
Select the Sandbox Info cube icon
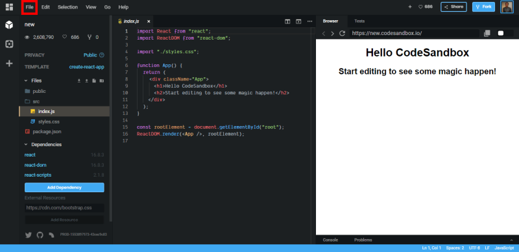(9, 25)
